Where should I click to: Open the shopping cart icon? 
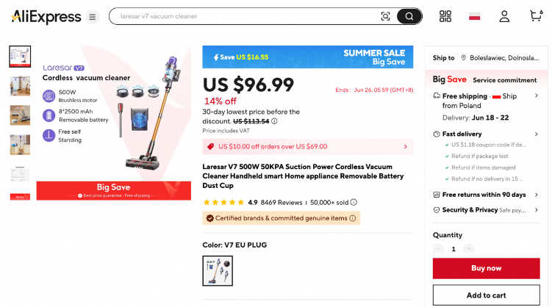pyautogui.click(x=536, y=16)
